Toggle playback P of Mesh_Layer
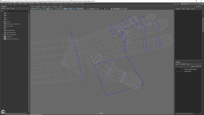 (179, 72)
